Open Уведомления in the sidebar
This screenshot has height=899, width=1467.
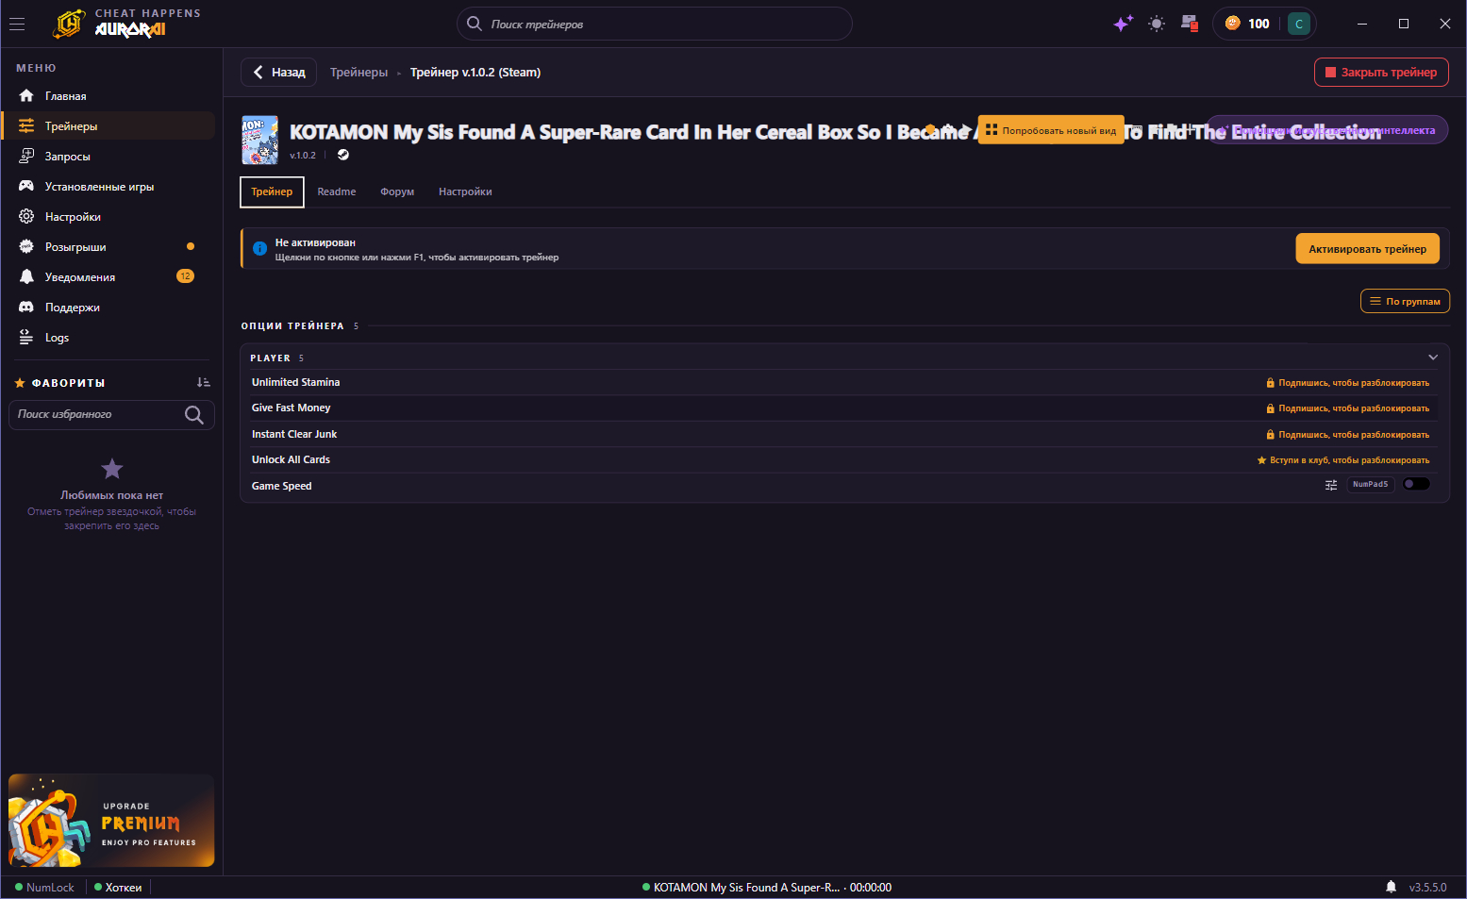[x=110, y=277]
